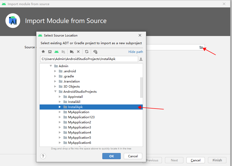Select the .gradle folder
232x166 pixels.
[91, 76]
